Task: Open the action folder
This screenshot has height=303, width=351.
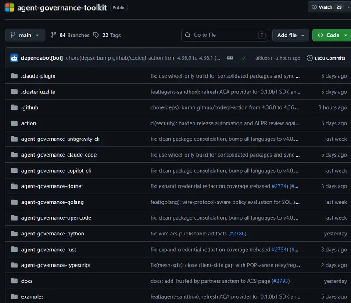Action: click(x=29, y=123)
